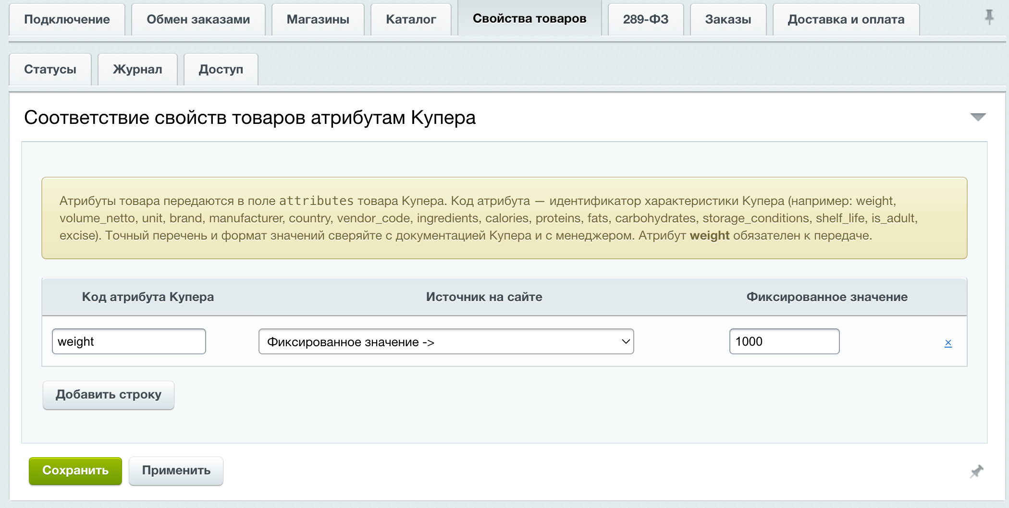Open the Обмен заказами tab
Screen dimensions: 1009x508
[x=198, y=19]
